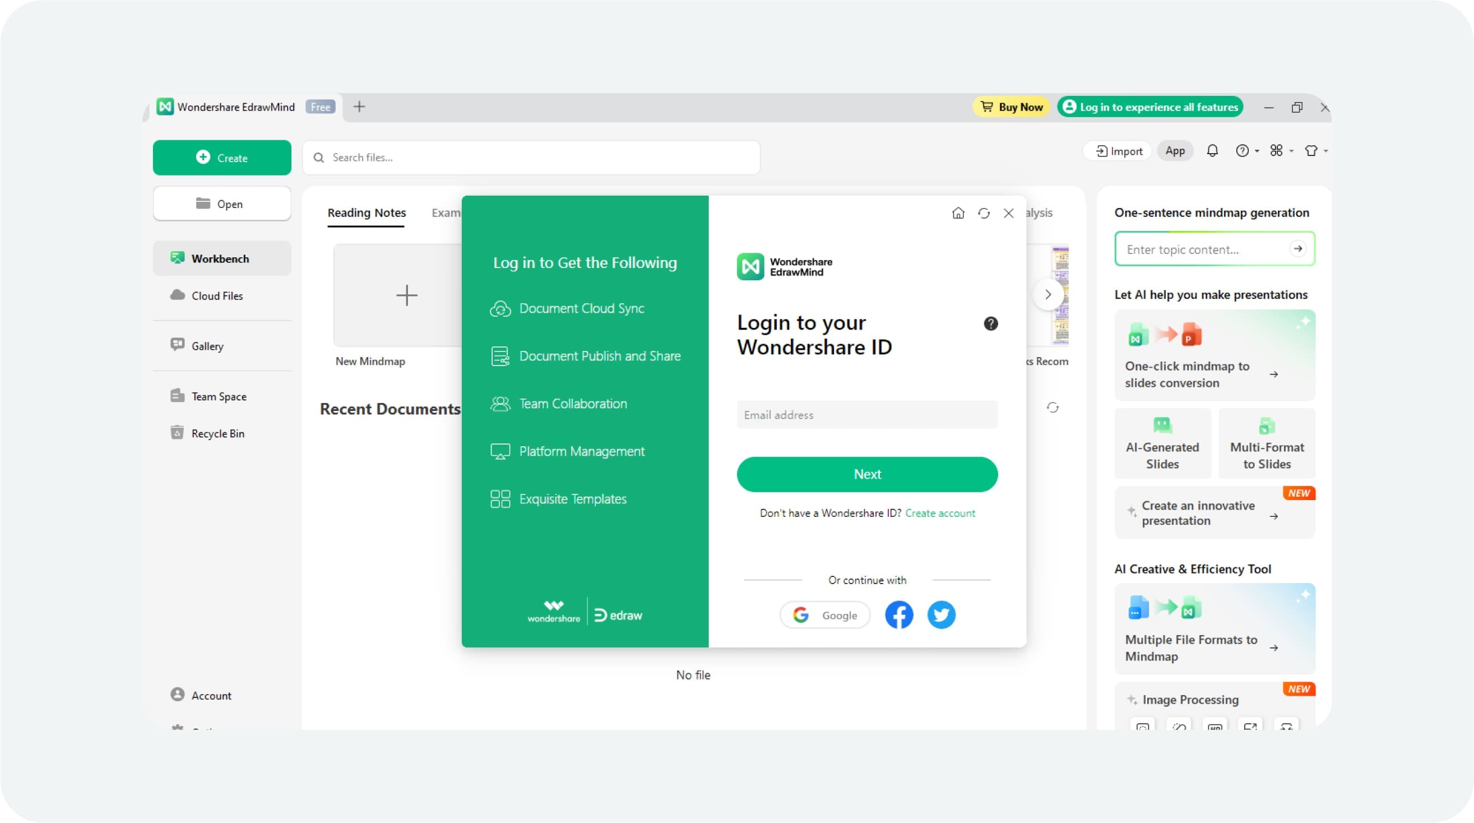The height and width of the screenshot is (823, 1474).
Task: Minimize the EdrawMind window
Action: tap(1268, 108)
